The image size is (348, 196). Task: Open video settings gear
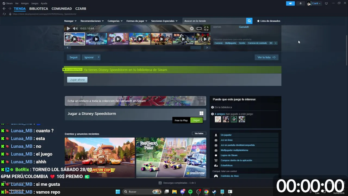coord(192,28)
